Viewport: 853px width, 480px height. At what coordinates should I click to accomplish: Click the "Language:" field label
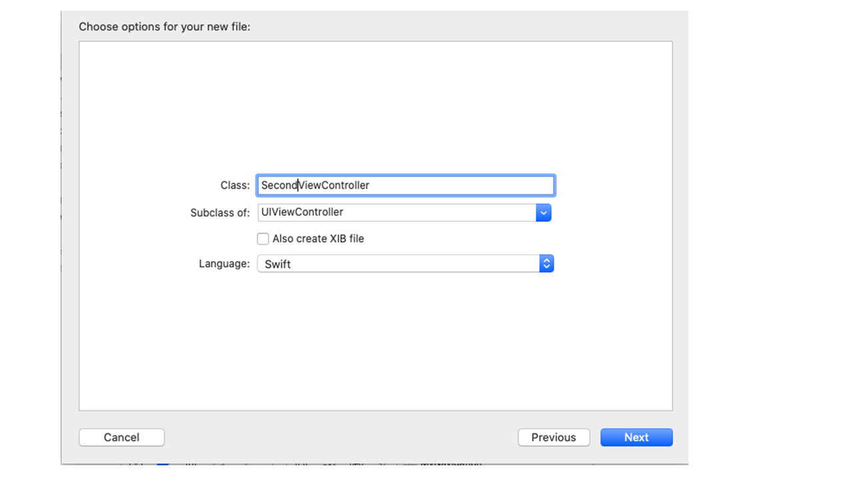click(224, 264)
